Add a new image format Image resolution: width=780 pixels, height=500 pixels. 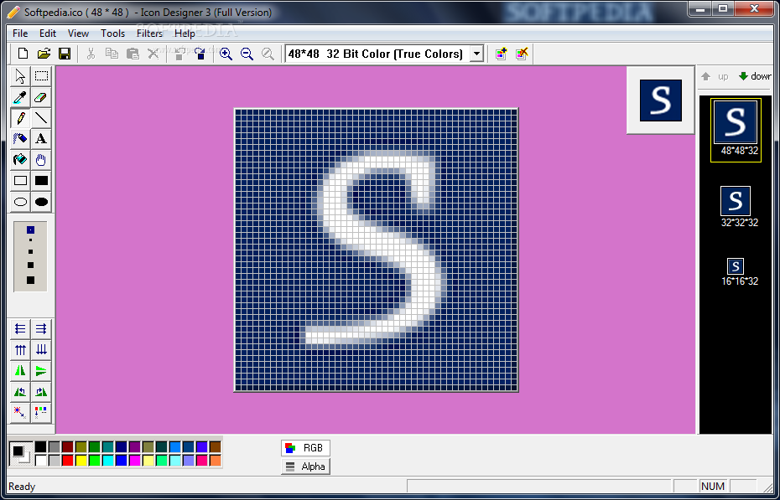[x=501, y=54]
